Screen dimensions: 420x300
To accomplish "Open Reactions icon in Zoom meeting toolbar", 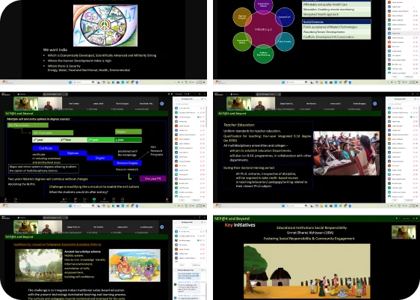I will click(x=85, y=199).
